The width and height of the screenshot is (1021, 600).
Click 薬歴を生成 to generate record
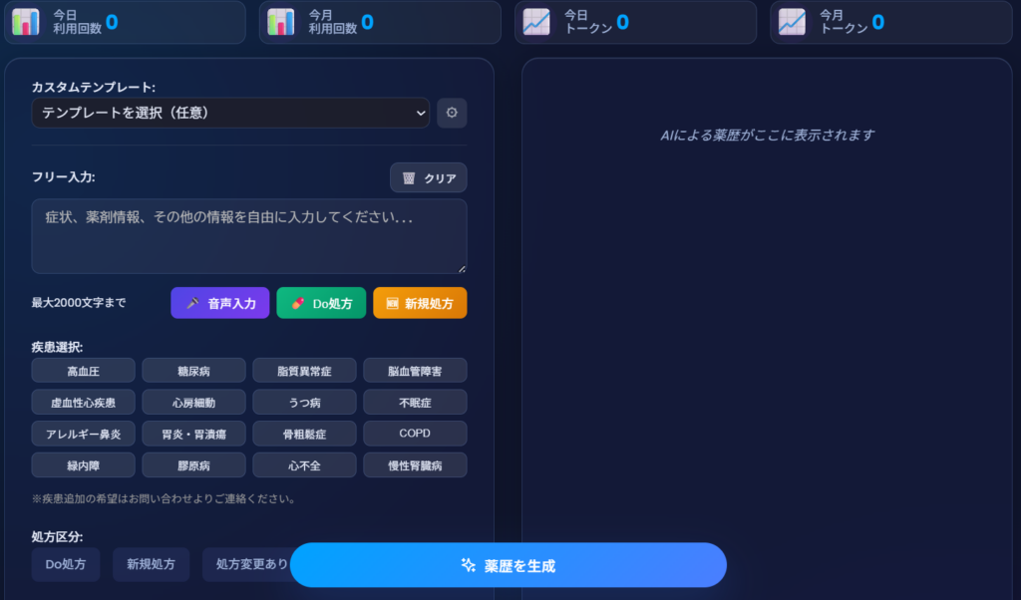[x=508, y=565]
